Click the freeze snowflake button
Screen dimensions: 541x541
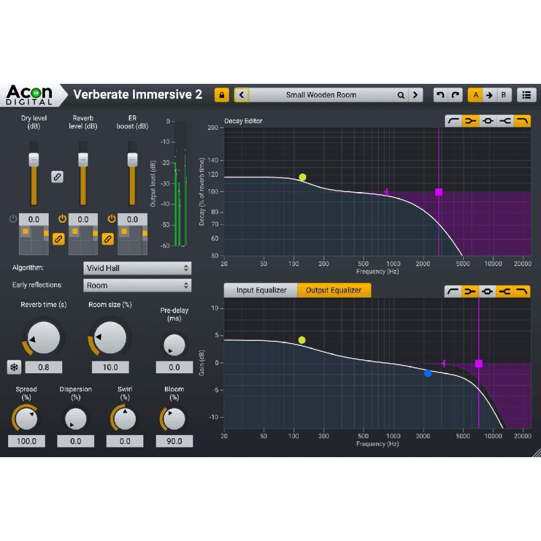14,367
